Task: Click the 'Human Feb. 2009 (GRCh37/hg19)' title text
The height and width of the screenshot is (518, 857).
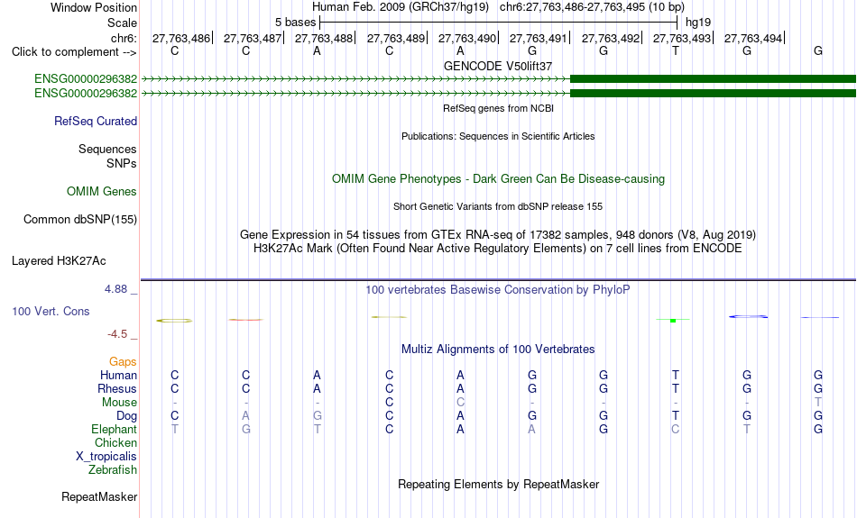Action: [401, 7]
